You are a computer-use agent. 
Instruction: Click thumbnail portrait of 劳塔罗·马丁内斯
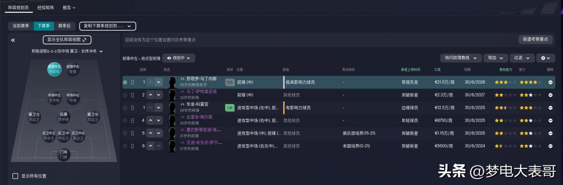click(x=173, y=82)
